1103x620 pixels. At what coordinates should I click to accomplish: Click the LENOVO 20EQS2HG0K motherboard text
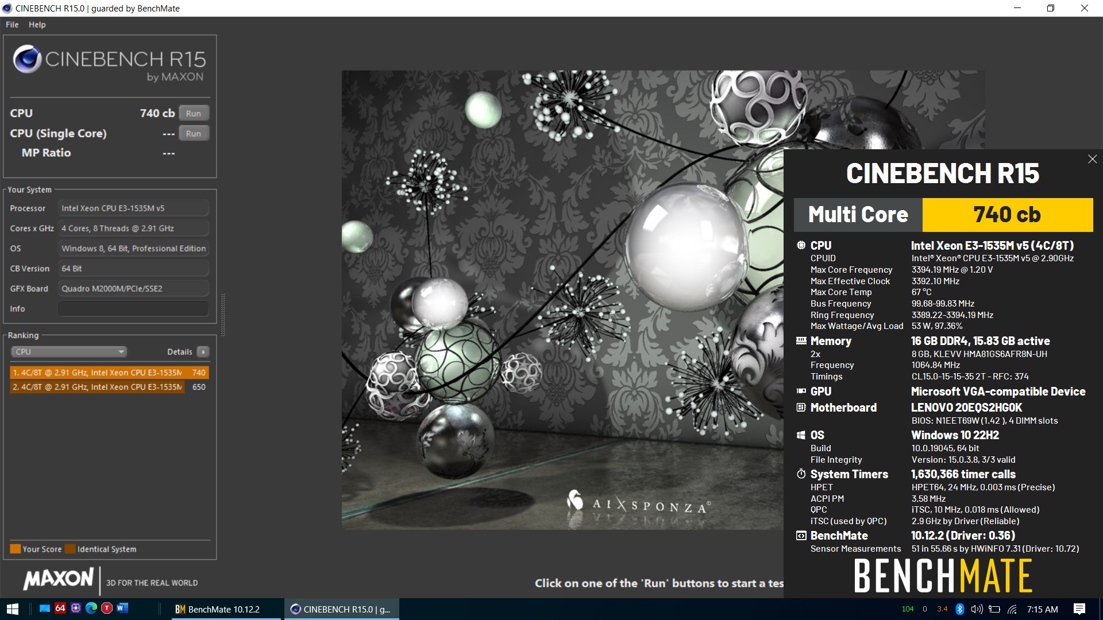click(966, 408)
